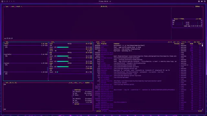
Task: Select the systemd-oomd process row
Action: click(x=148, y=65)
